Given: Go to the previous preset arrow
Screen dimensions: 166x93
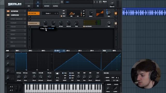Looking at the screenshot, I should click(x=94, y=2).
